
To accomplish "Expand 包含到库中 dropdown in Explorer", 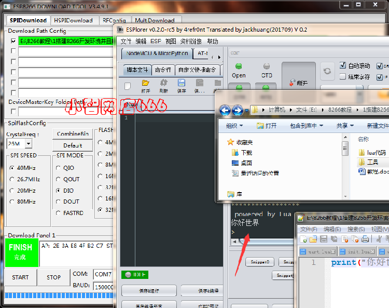I will point(307,126).
